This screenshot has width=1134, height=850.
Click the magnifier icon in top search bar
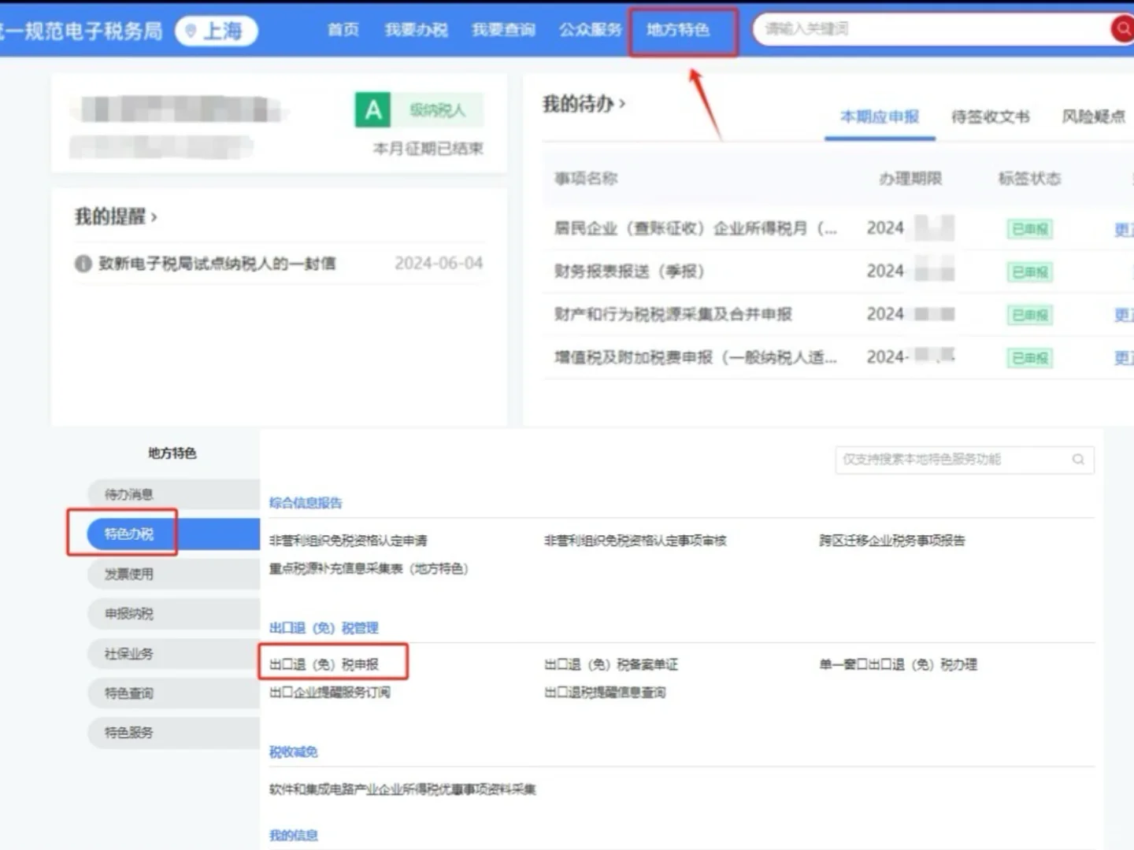1121,29
